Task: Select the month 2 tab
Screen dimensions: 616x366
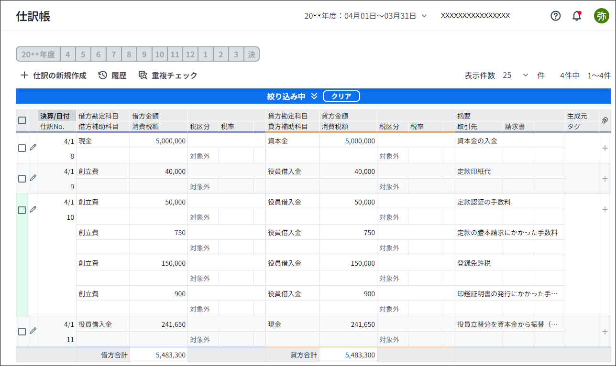Action: [x=220, y=54]
